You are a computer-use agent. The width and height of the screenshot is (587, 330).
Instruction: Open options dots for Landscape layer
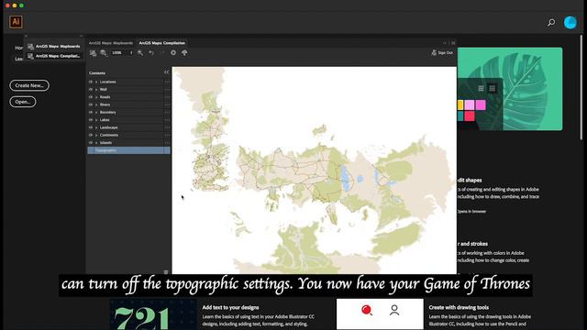click(x=167, y=127)
